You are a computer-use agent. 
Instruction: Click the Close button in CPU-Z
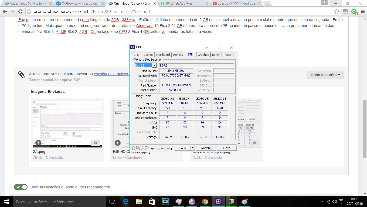tap(226, 148)
